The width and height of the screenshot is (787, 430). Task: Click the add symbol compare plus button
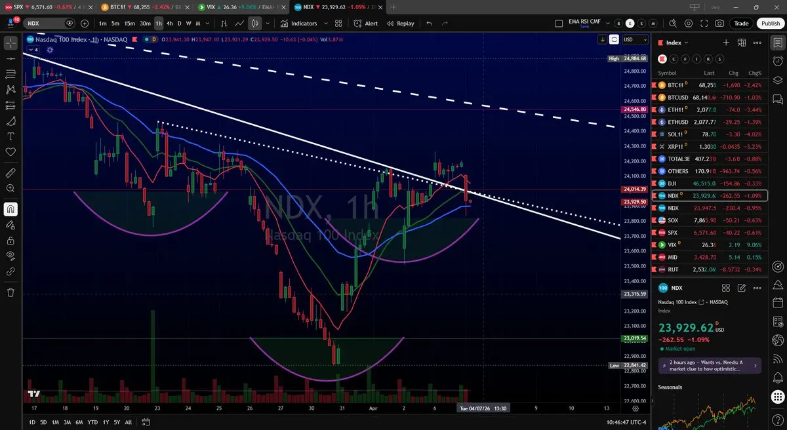(x=85, y=23)
